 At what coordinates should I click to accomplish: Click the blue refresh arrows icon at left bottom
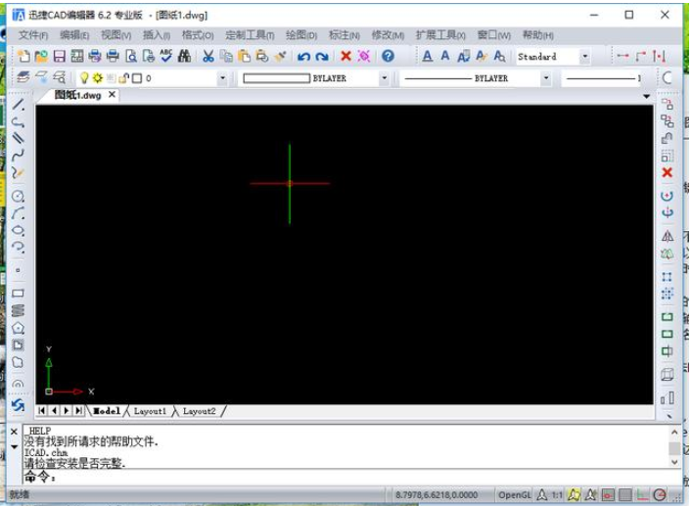pos(18,404)
